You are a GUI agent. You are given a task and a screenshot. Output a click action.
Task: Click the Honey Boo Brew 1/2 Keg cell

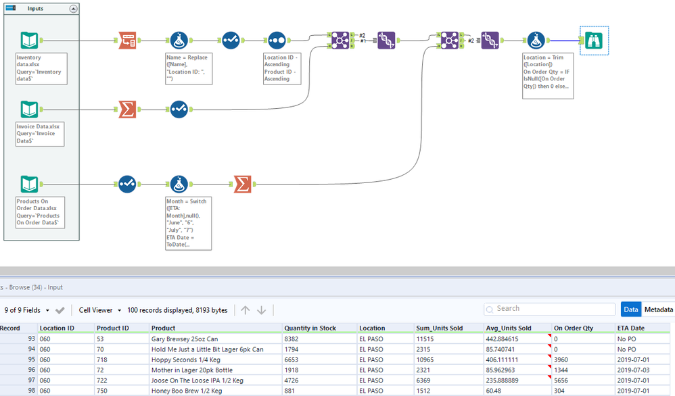pos(216,391)
